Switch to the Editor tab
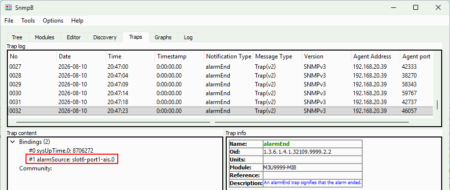 74,37
